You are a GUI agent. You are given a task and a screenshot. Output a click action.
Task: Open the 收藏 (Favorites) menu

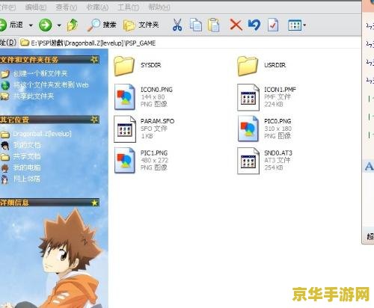point(97,7)
